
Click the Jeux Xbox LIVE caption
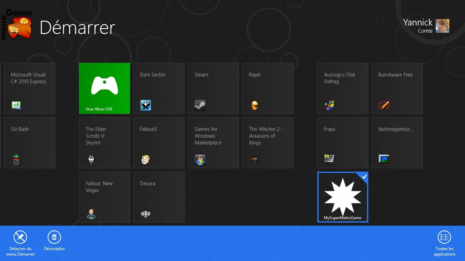pyautogui.click(x=99, y=109)
